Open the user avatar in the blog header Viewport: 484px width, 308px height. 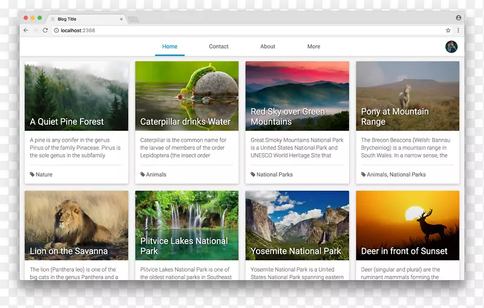tap(451, 47)
